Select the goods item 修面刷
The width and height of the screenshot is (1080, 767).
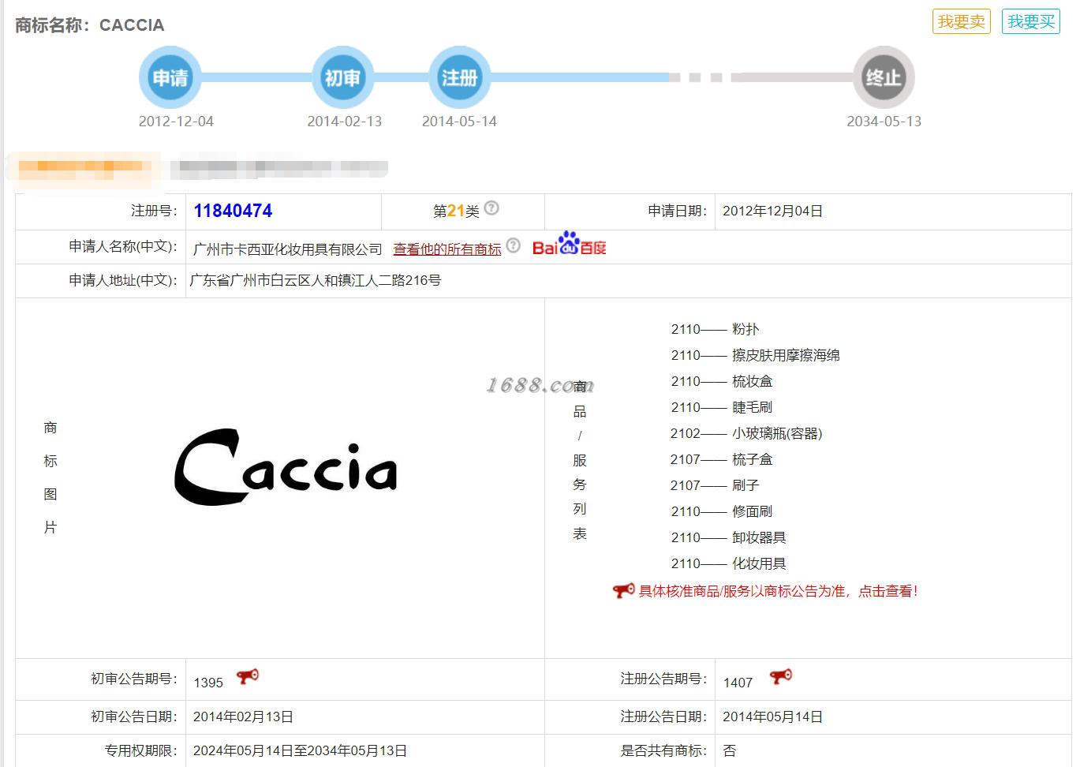[753, 511]
